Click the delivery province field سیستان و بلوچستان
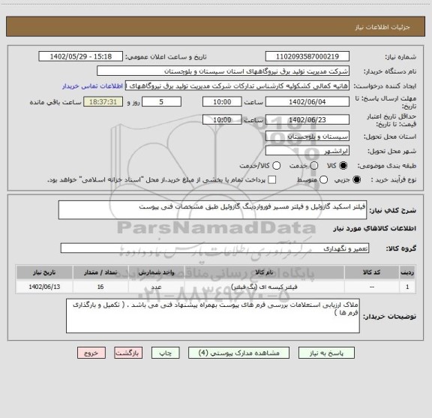 point(307,137)
